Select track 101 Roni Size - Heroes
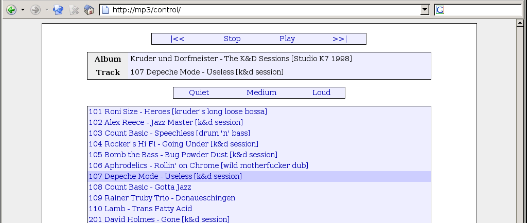The width and height of the screenshot is (527, 223). [178, 112]
